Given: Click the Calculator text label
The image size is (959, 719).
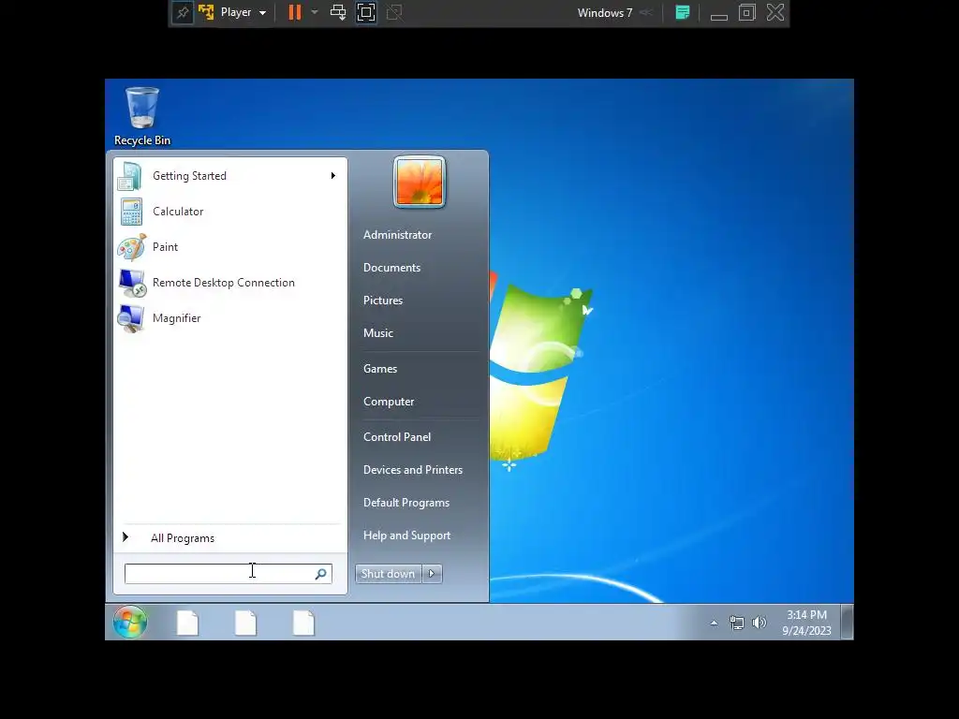Looking at the screenshot, I should pos(178,212).
